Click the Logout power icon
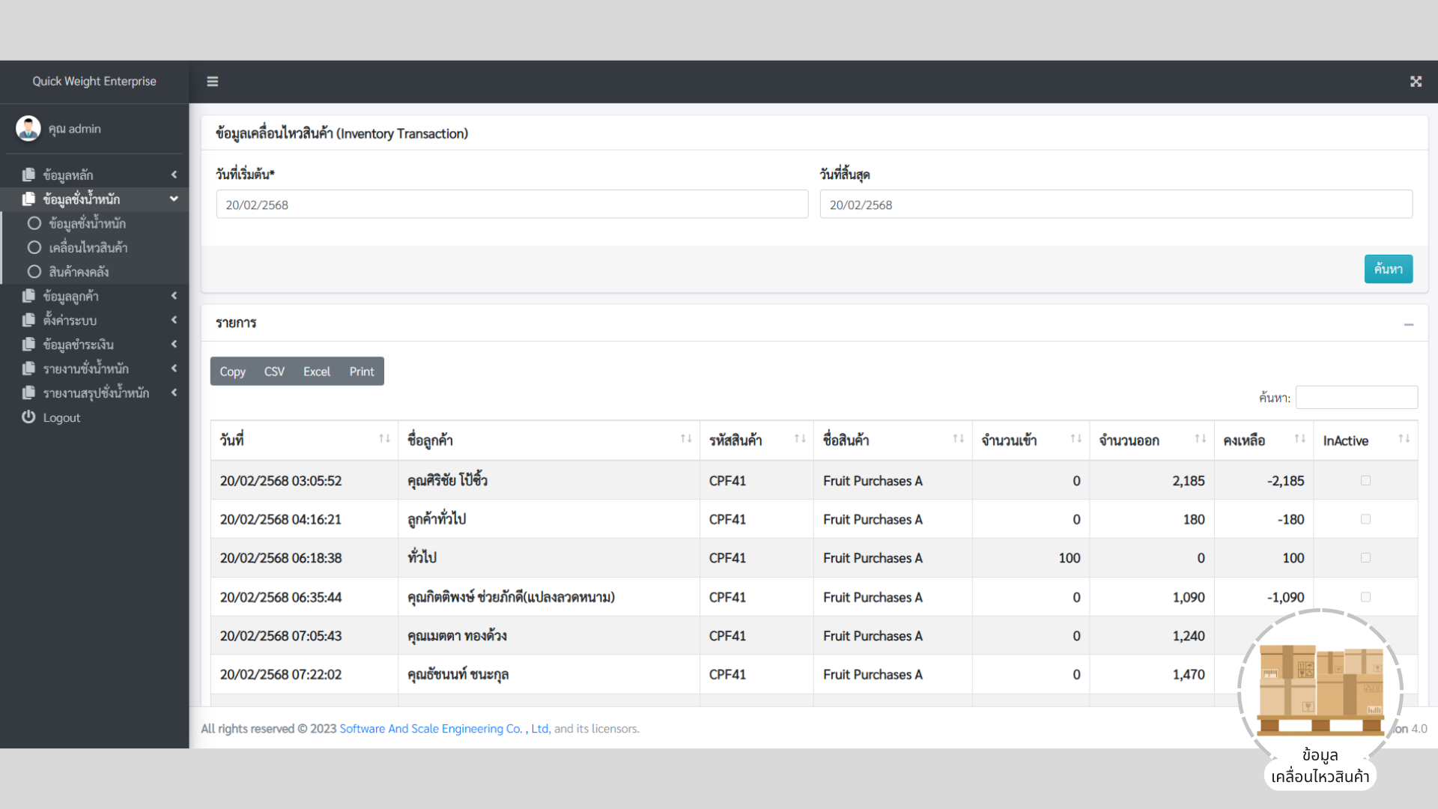Screen dimensions: 1438x809 [28, 417]
